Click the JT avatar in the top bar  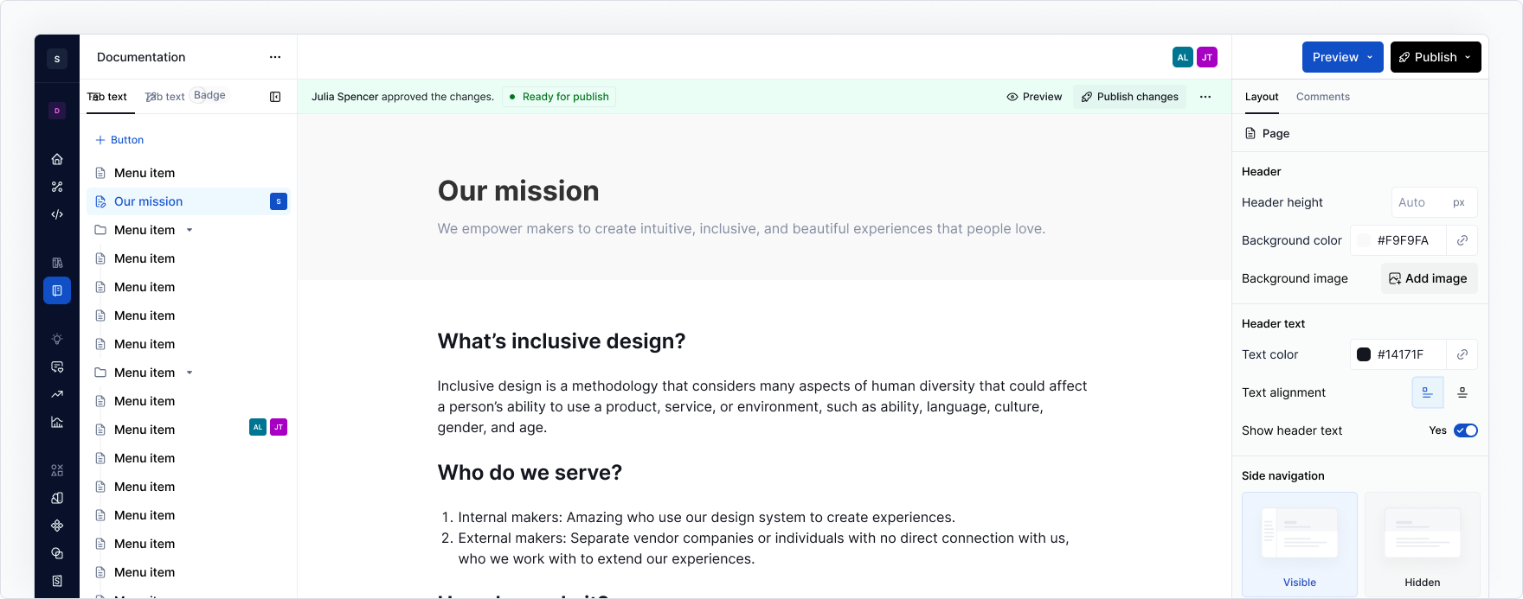click(x=1207, y=57)
